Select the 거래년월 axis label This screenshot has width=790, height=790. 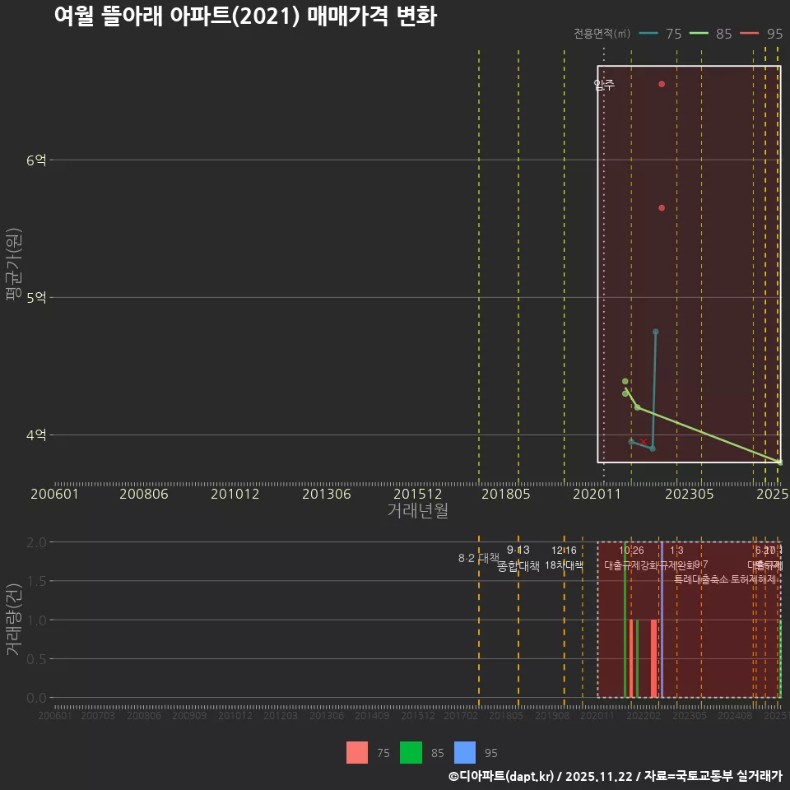coord(419,510)
